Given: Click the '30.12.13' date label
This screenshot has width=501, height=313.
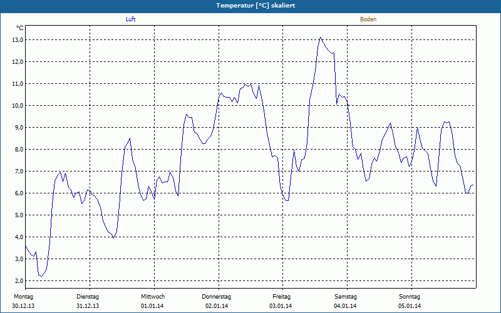Looking at the screenshot, I should click(x=23, y=306).
